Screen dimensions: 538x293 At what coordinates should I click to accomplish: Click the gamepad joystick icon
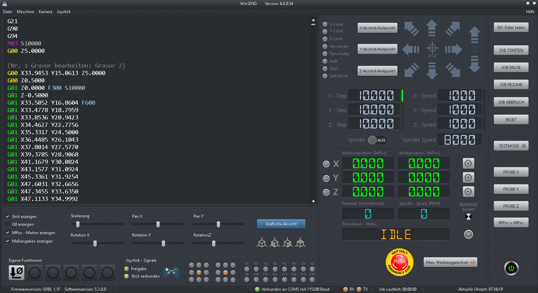171,271
